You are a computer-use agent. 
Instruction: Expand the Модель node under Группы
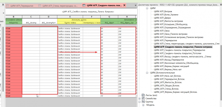tap(143, 105)
